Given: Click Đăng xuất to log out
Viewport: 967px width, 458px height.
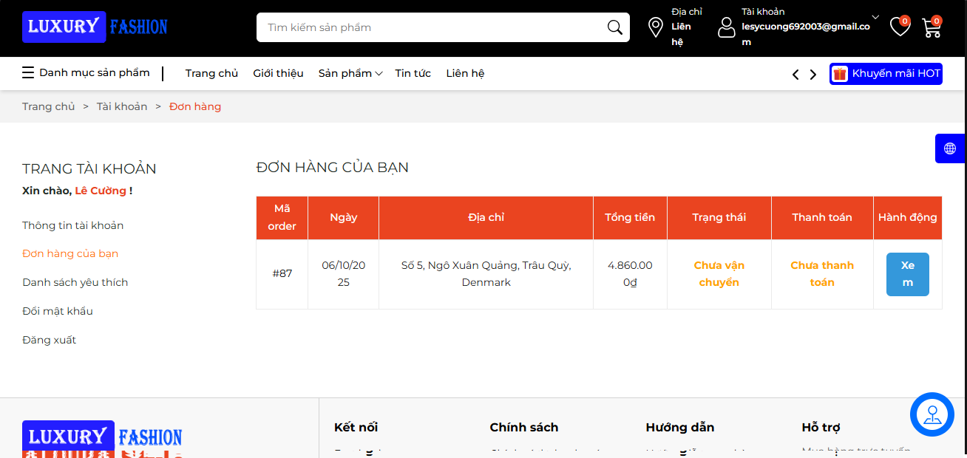Looking at the screenshot, I should click(50, 340).
